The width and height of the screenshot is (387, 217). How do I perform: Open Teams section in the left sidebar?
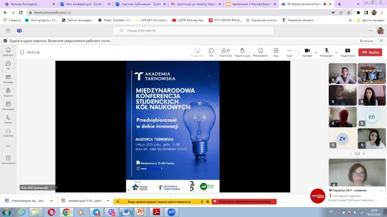point(8,79)
